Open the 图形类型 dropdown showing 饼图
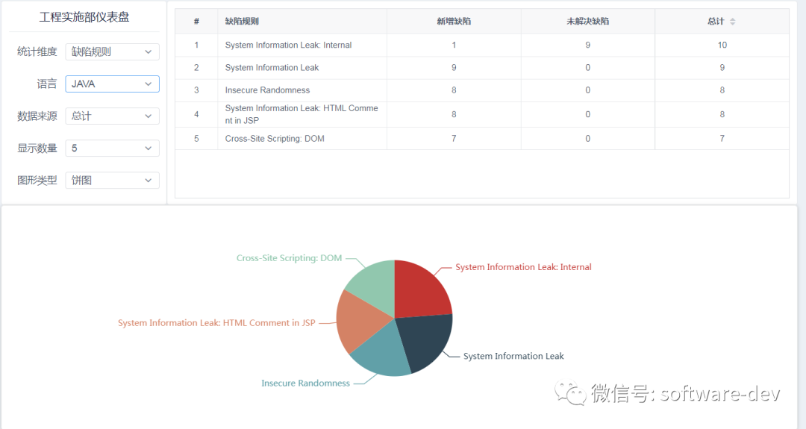806x429 pixels. click(112, 181)
